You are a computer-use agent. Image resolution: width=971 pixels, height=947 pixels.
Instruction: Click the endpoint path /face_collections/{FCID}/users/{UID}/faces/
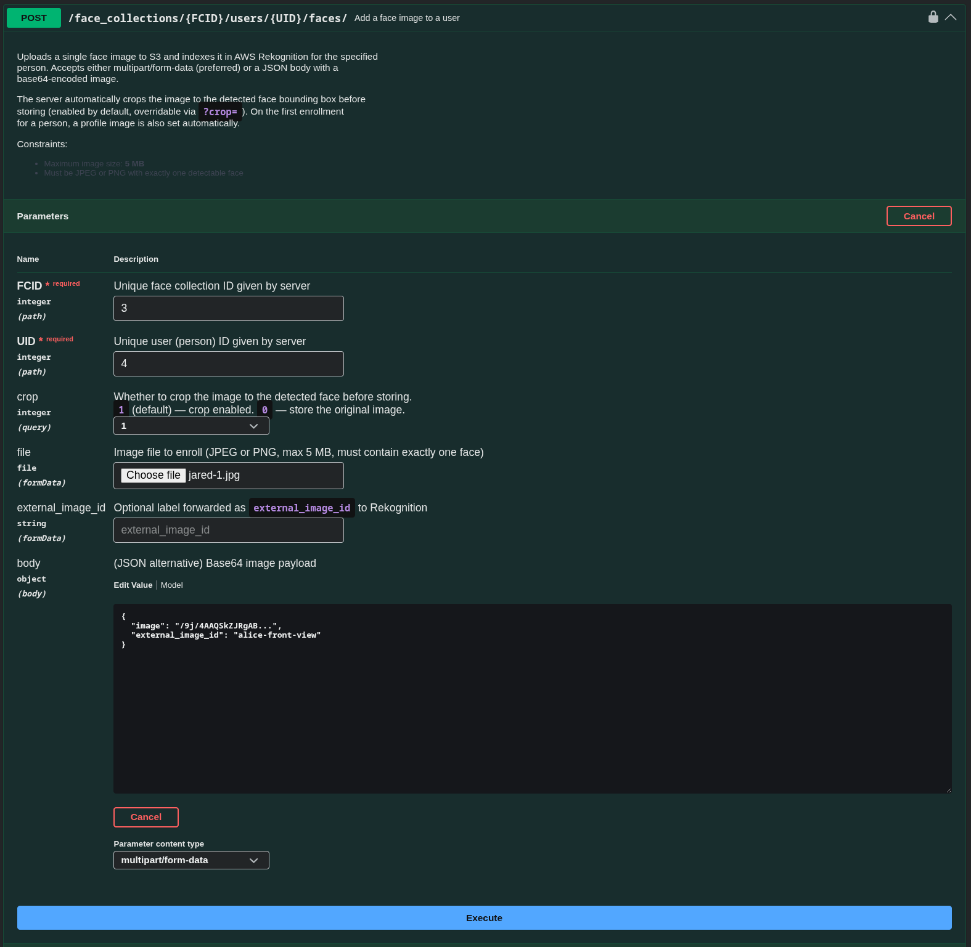[207, 18]
